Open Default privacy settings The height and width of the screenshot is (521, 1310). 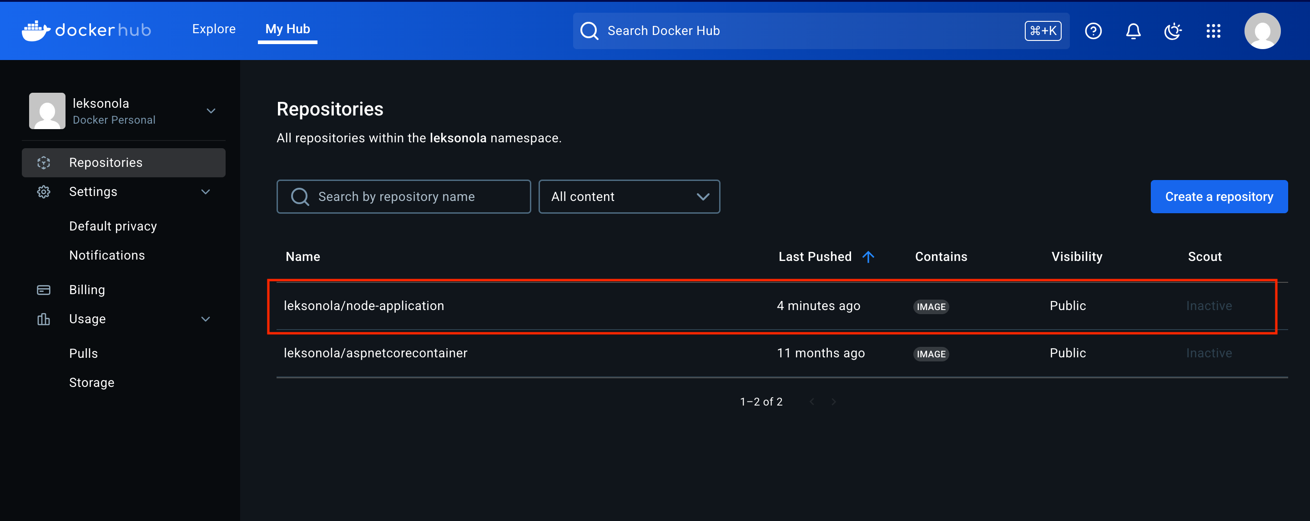pyautogui.click(x=113, y=226)
